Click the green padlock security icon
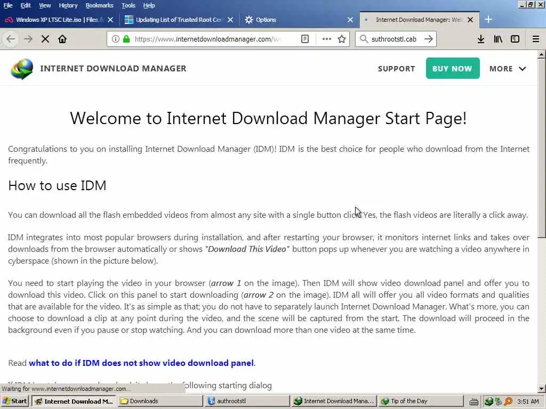This screenshot has width=546, height=409. click(x=126, y=39)
